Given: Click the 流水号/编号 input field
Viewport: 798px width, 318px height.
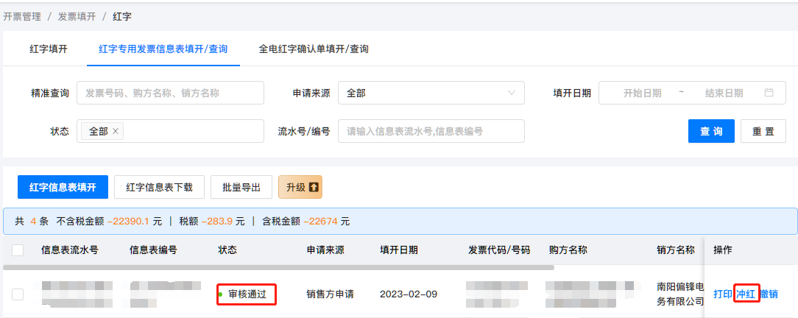Looking at the screenshot, I should coord(431,131).
